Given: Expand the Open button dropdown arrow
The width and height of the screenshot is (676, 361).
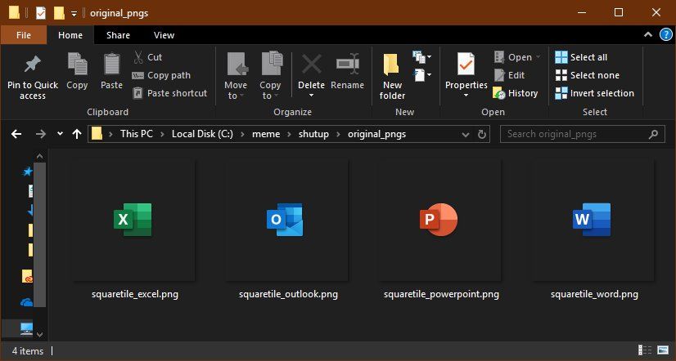Looking at the screenshot, I should (538, 57).
